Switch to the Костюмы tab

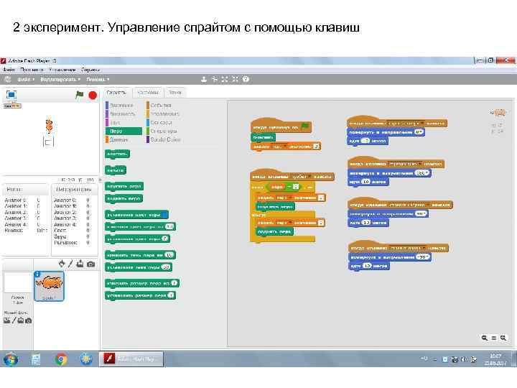tap(148, 93)
